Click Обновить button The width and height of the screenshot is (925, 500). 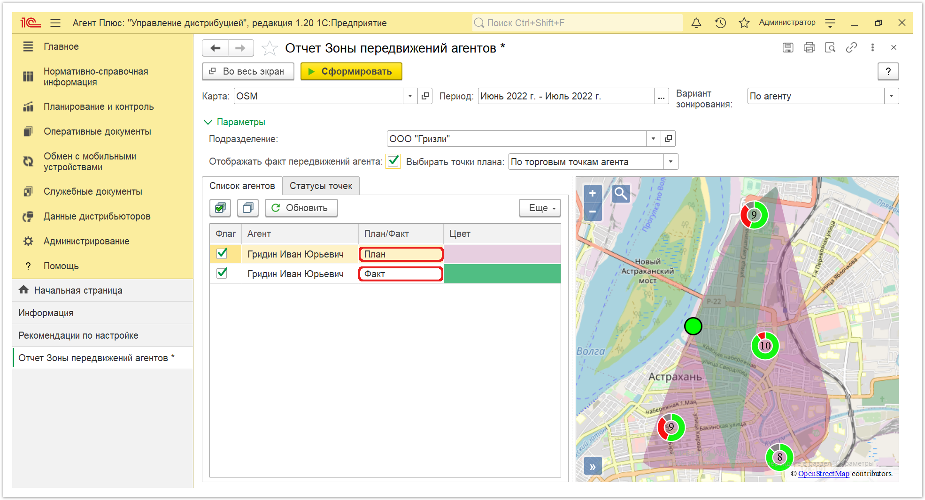click(x=301, y=208)
